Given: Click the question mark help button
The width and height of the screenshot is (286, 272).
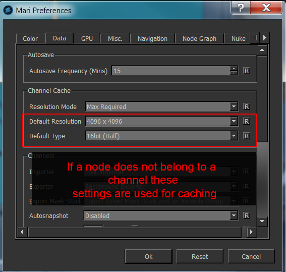Looking at the screenshot, I should pos(241,7).
